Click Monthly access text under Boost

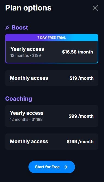29,78
